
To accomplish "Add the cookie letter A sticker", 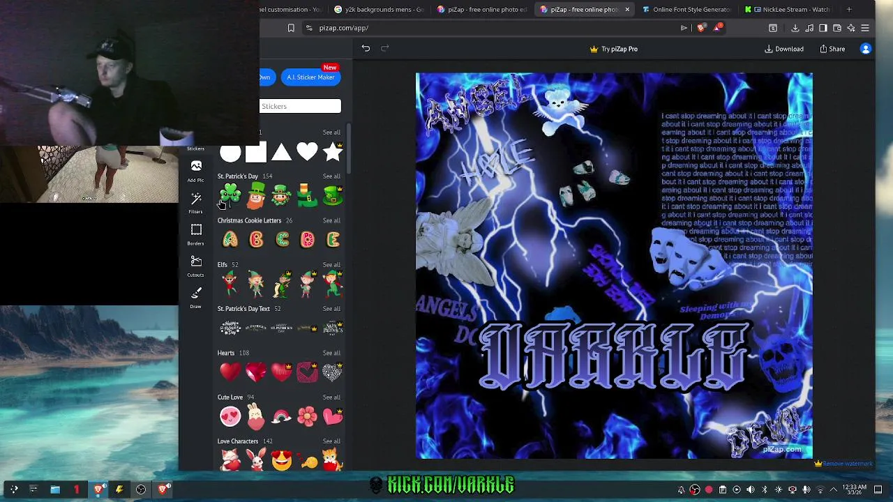I will tap(230, 240).
